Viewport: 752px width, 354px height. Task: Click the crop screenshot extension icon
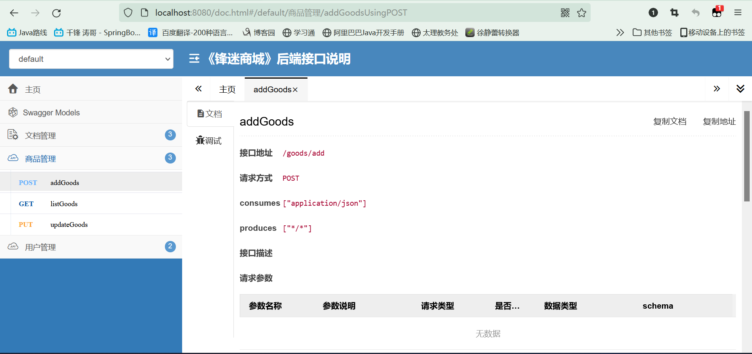674,13
